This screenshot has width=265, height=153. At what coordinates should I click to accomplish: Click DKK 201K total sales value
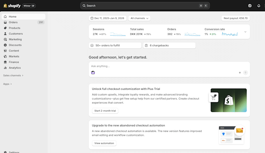pyautogui.click(x=136, y=34)
